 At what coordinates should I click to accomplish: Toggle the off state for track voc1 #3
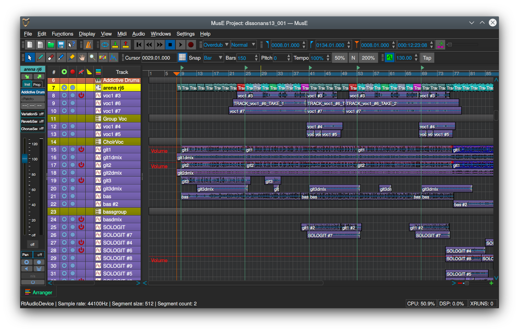81,95
